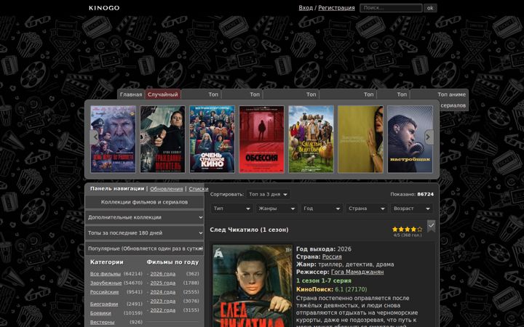The image size is (524, 327).
Task: Open the poster of man aiming a gun
Action: [163, 139]
